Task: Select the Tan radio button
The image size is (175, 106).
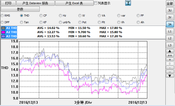Action: 22,22
